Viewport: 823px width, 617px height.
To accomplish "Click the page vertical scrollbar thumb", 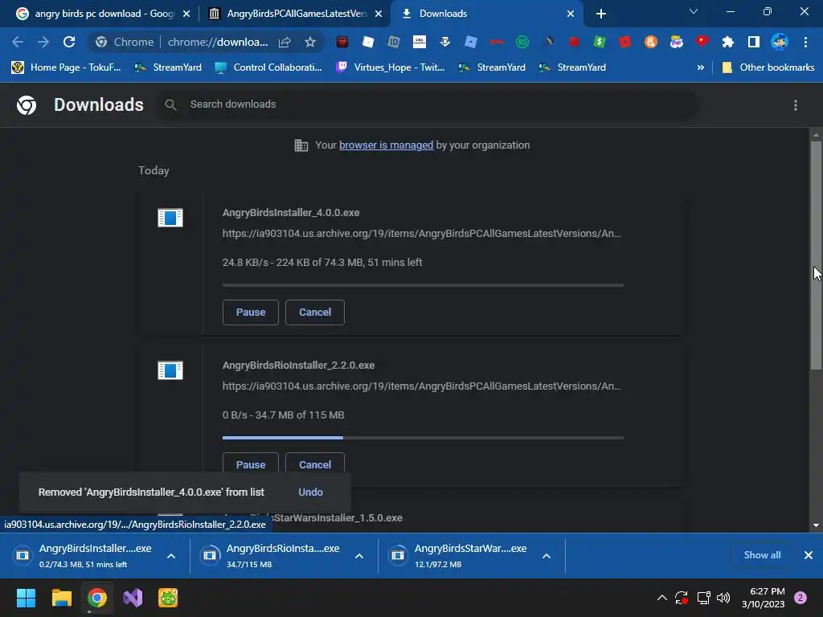I will 817,255.
